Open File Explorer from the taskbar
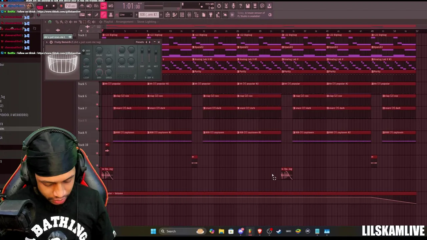The image size is (427, 240). [x=221, y=231]
